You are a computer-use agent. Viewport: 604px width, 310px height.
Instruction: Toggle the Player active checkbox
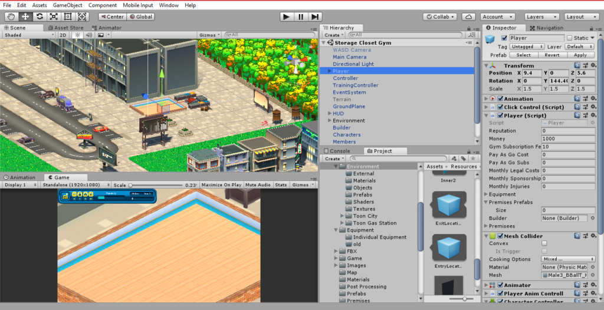pyautogui.click(x=504, y=38)
